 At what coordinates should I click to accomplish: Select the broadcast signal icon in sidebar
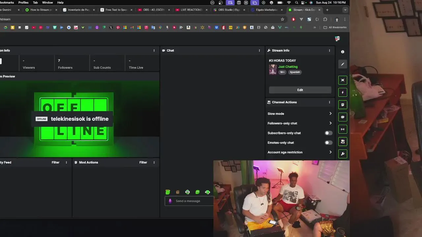click(343, 129)
